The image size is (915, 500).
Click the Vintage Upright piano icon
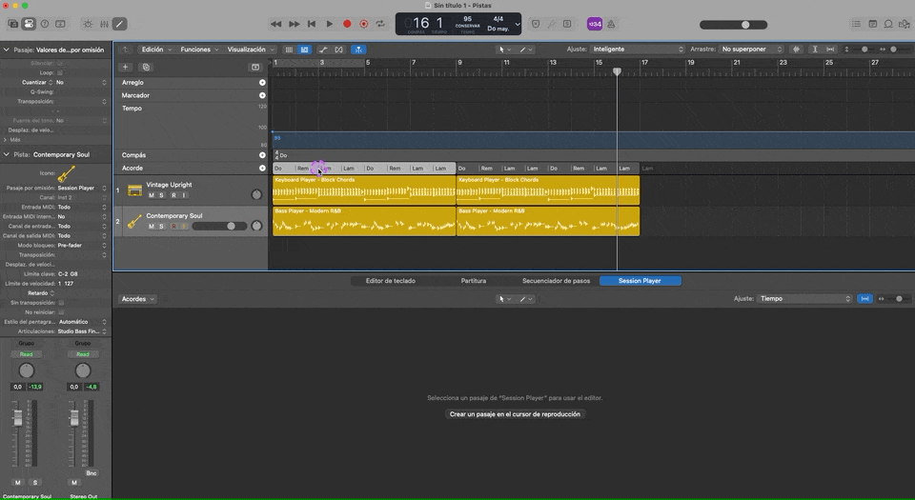click(x=134, y=190)
